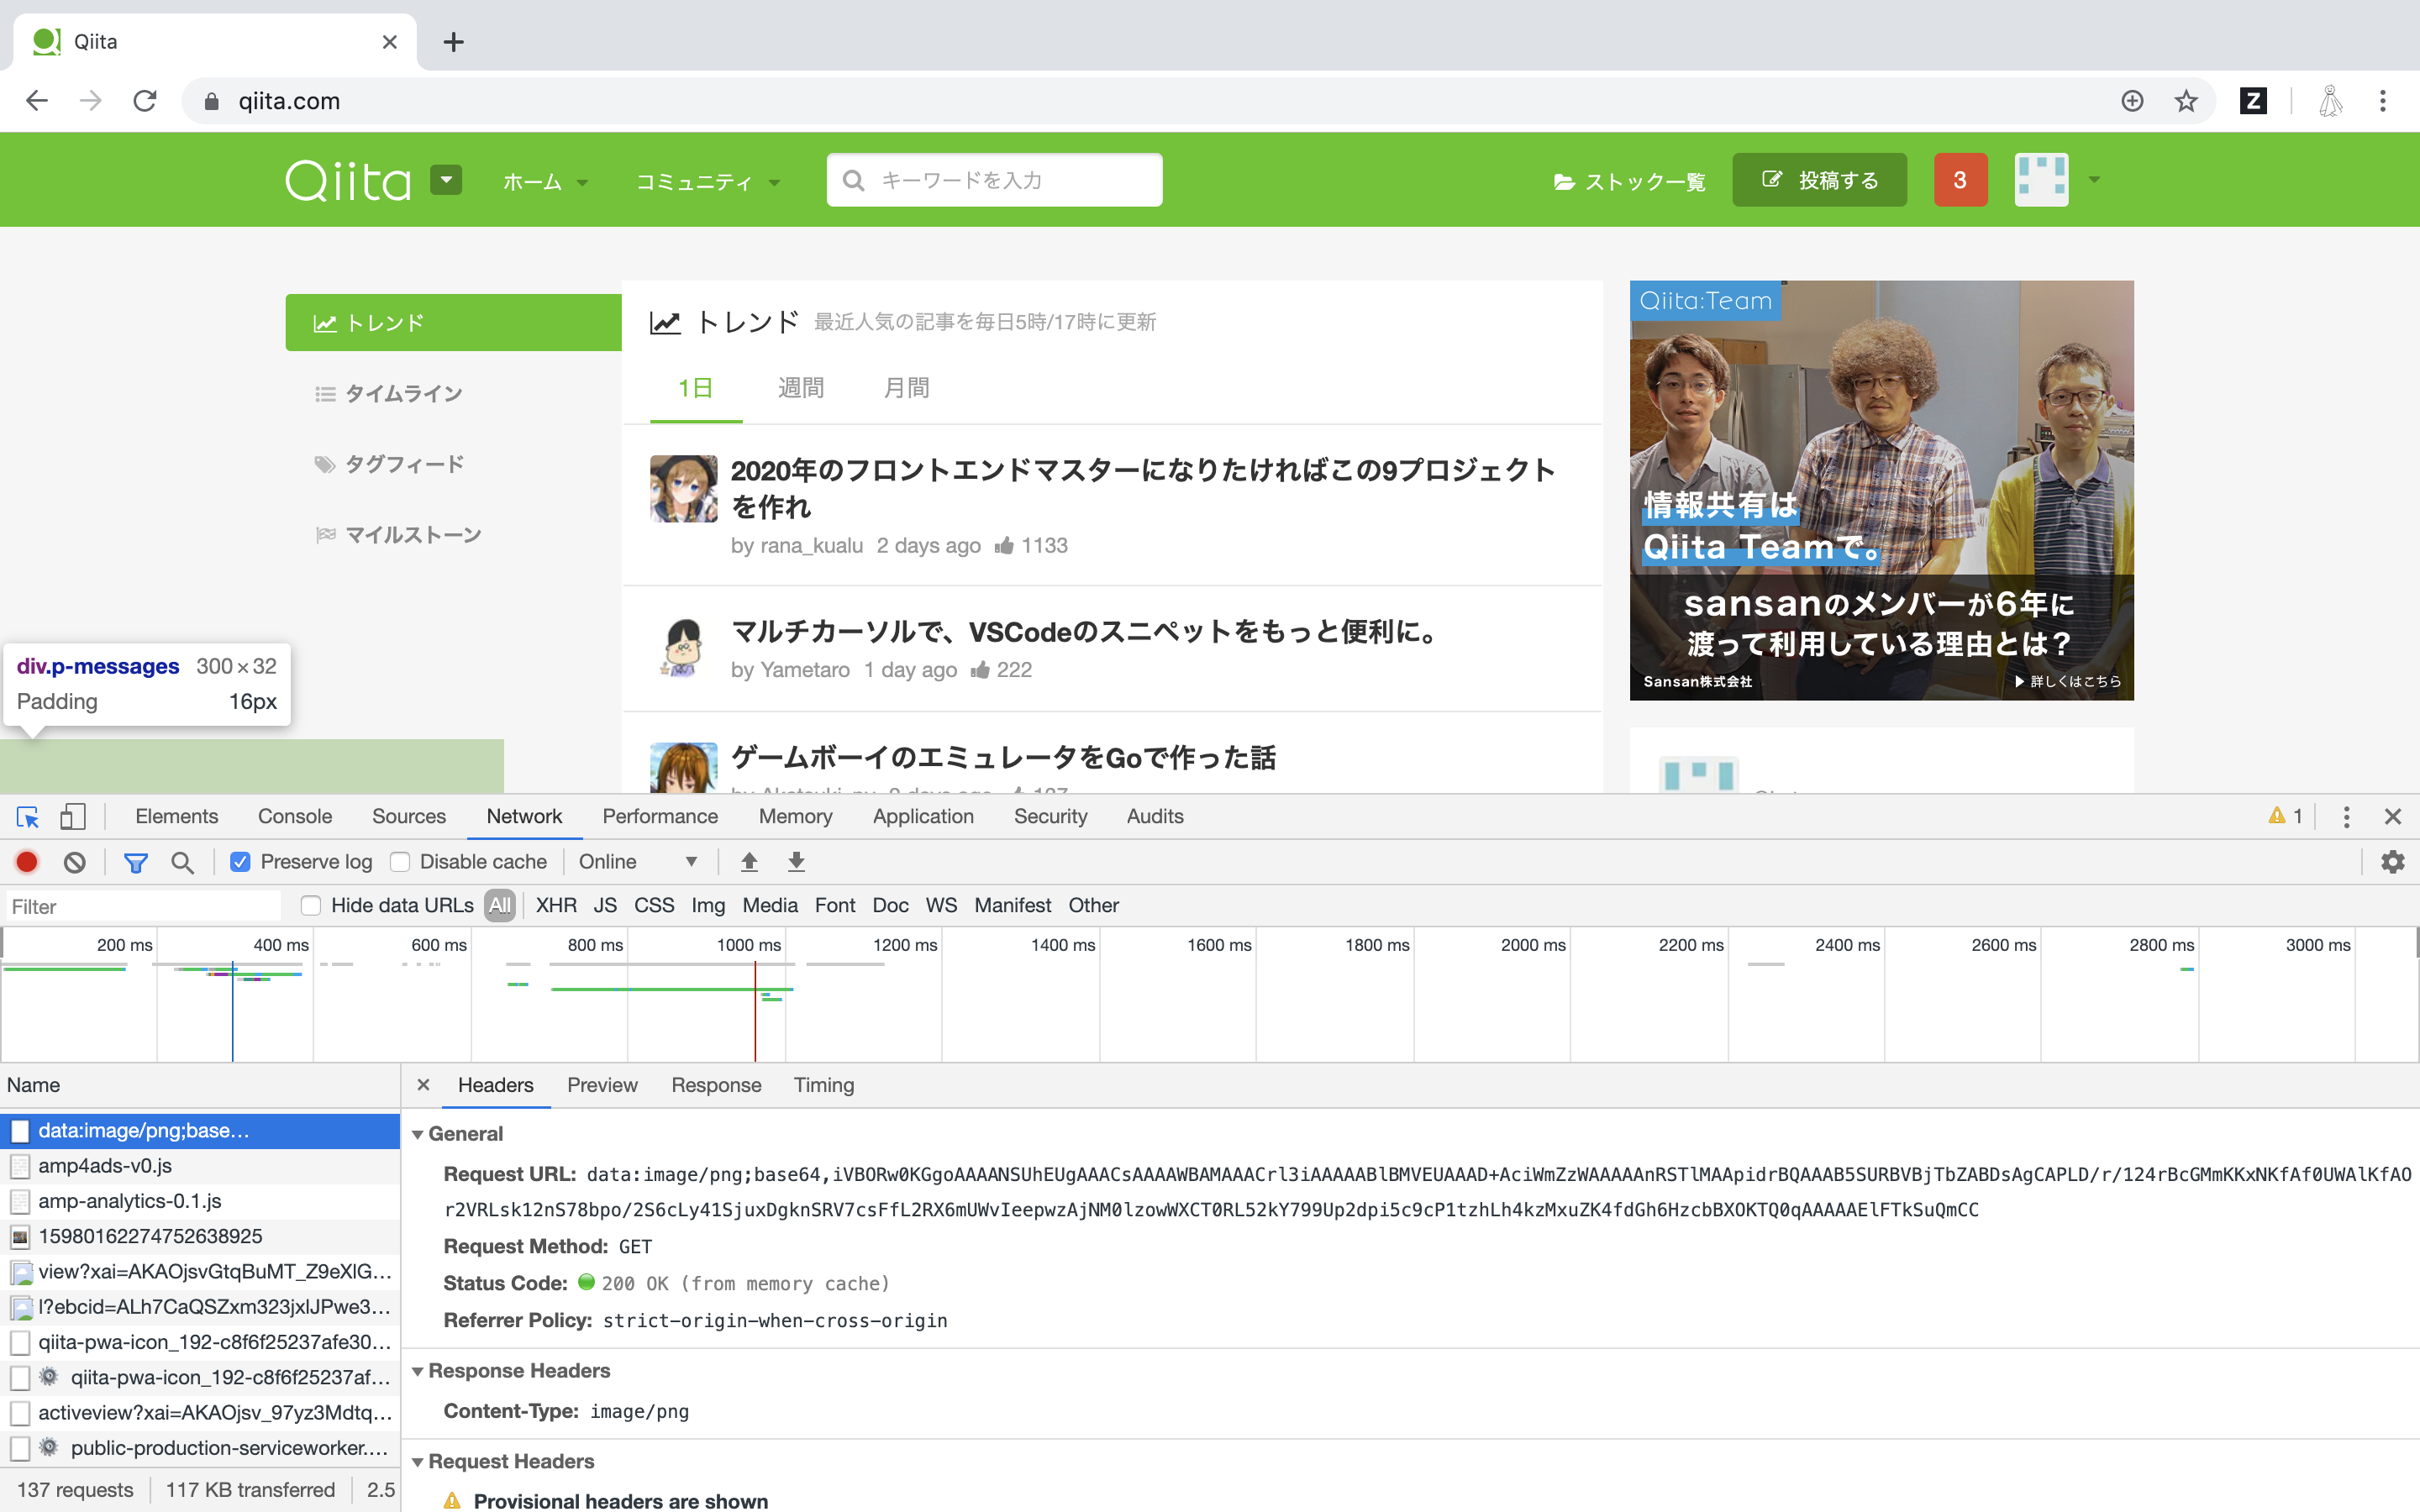The width and height of the screenshot is (2420, 1512).
Task: Open the Z extension icon
Action: click(2253, 101)
